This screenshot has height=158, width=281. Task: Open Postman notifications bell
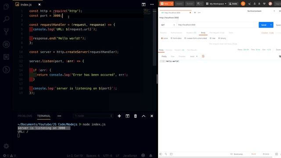tap(259, 4)
